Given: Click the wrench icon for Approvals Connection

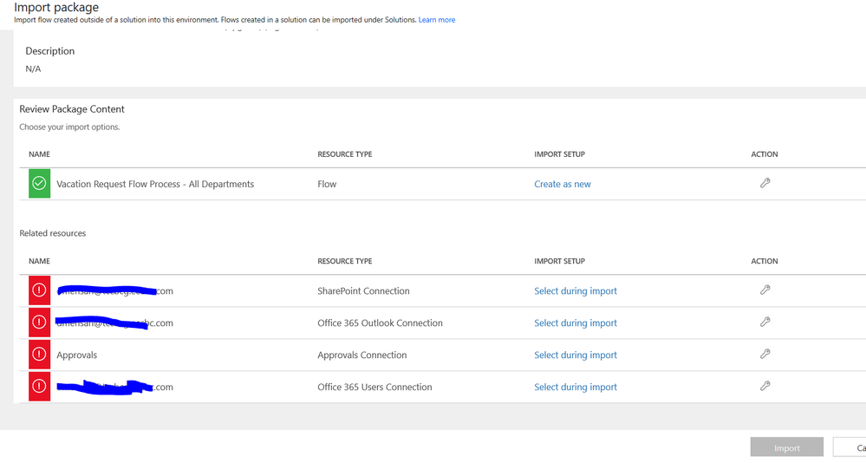Looking at the screenshot, I should [x=765, y=354].
